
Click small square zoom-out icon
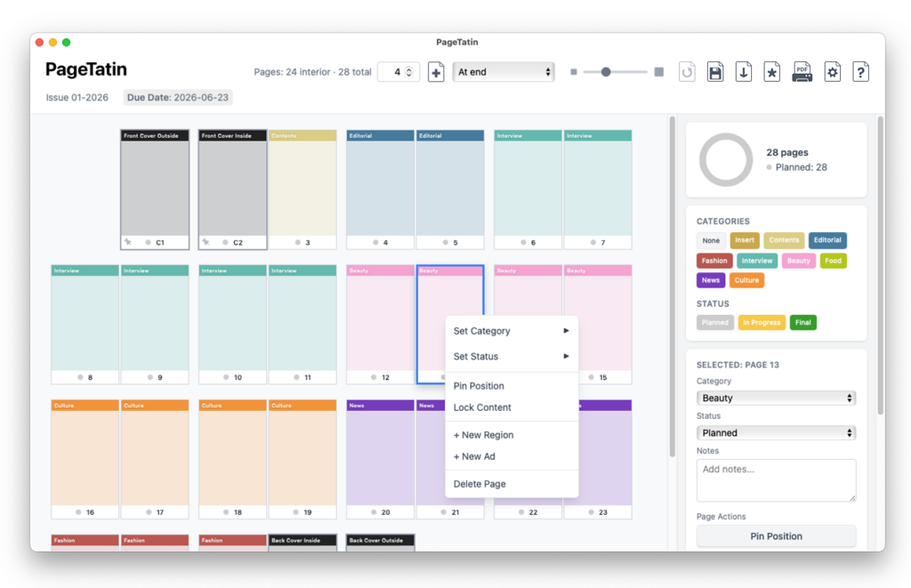[574, 72]
